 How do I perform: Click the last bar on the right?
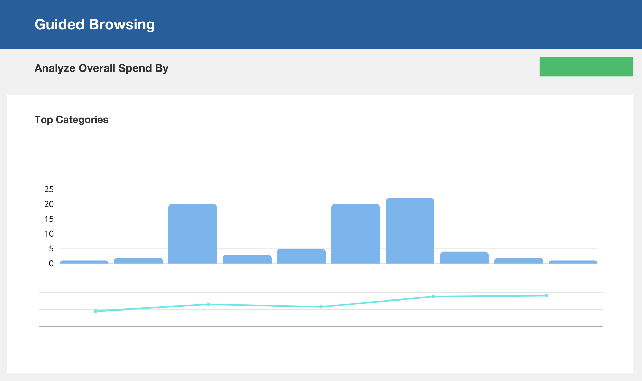click(573, 262)
